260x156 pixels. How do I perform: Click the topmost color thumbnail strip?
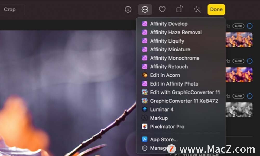click(x=239, y=40)
